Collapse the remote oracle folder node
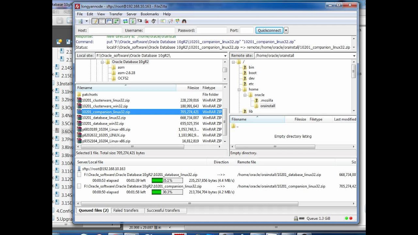The height and width of the screenshot is (235, 418). pyautogui.click(x=245, y=95)
